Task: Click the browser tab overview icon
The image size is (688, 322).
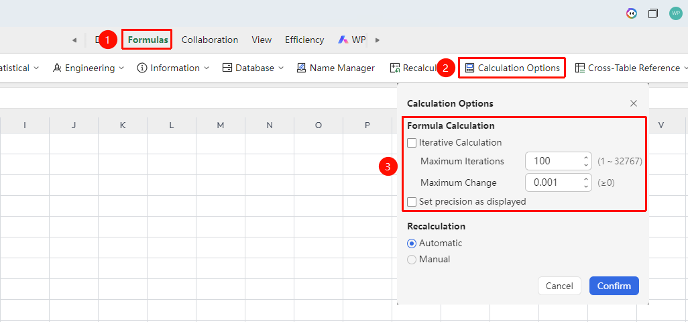Action: [653, 13]
